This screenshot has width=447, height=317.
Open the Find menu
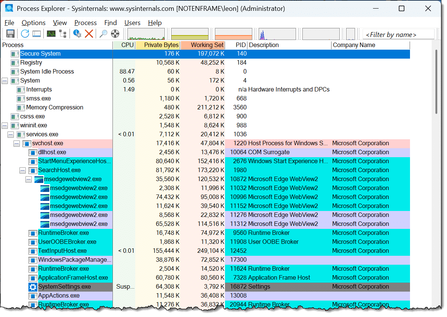110,23
